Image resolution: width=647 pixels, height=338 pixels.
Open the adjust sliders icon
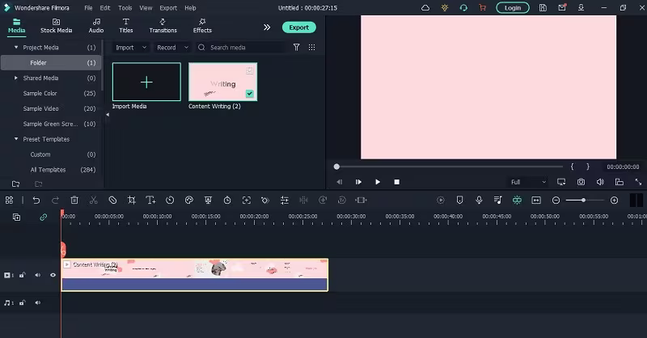285,201
